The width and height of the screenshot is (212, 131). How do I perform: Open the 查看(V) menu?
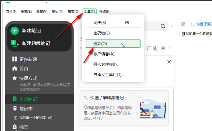[42, 11]
